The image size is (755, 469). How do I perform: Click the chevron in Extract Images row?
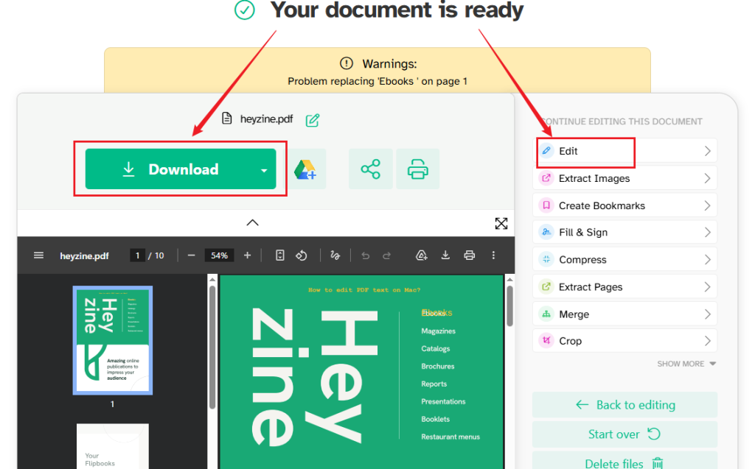[707, 178]
